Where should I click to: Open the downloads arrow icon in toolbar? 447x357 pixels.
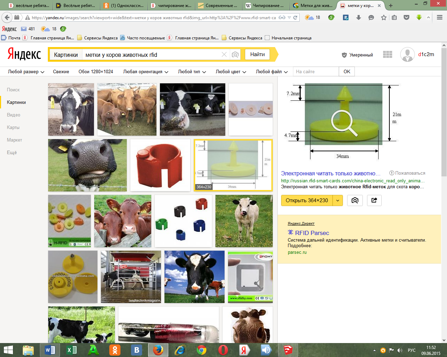click(x=358, y=17)
